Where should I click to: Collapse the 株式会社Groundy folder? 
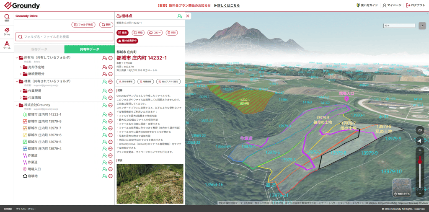tap(17, 105)
